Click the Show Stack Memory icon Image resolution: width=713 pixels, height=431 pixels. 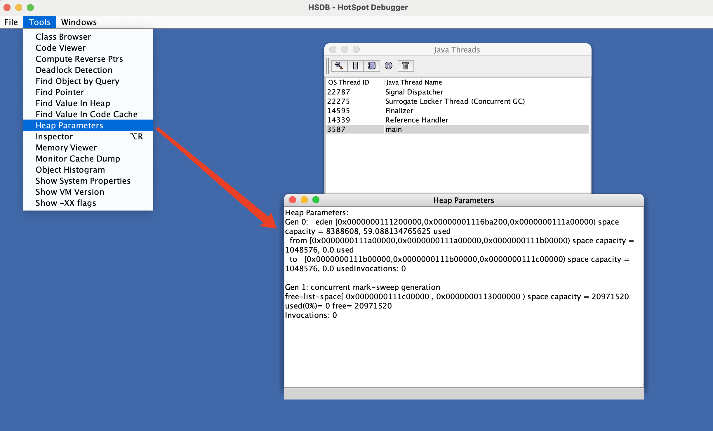click(x=355, y=66)
